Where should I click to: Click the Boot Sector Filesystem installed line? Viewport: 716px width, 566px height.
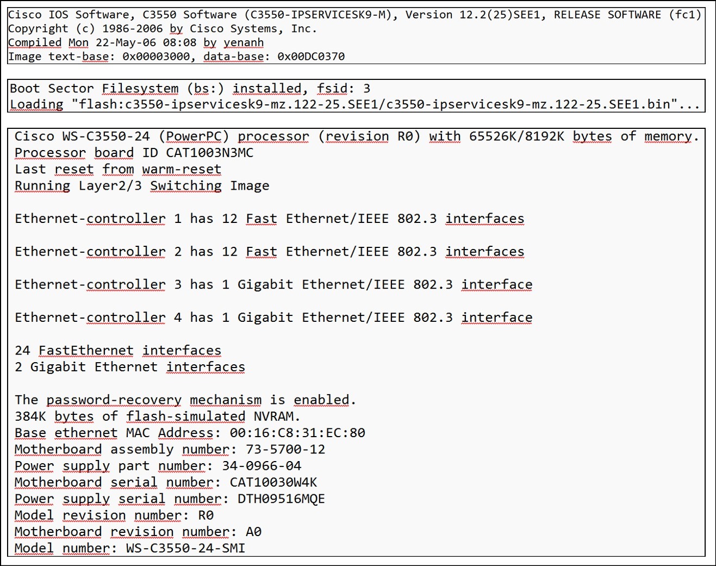[x=190, y=89]
